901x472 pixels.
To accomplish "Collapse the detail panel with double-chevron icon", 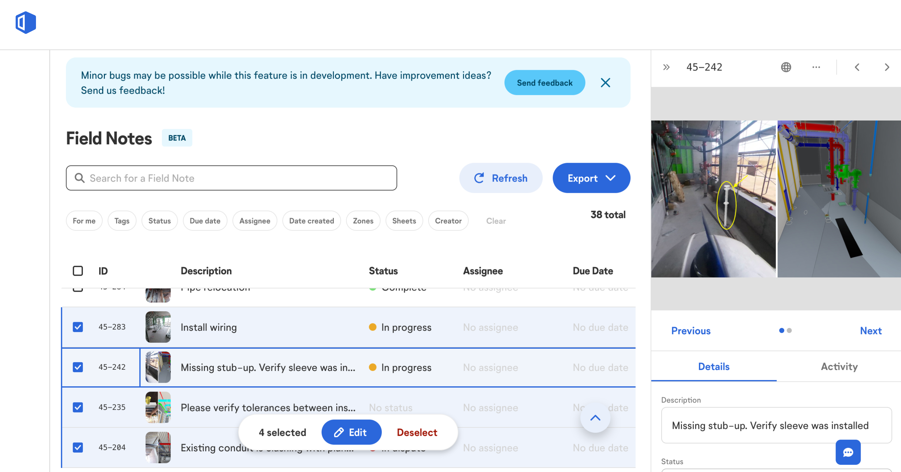I will click(666, 67).
